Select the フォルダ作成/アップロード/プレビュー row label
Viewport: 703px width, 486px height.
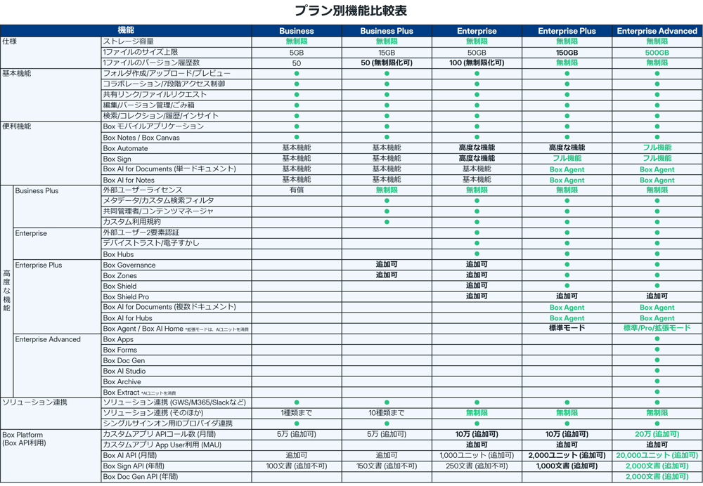tap(167, 73)
